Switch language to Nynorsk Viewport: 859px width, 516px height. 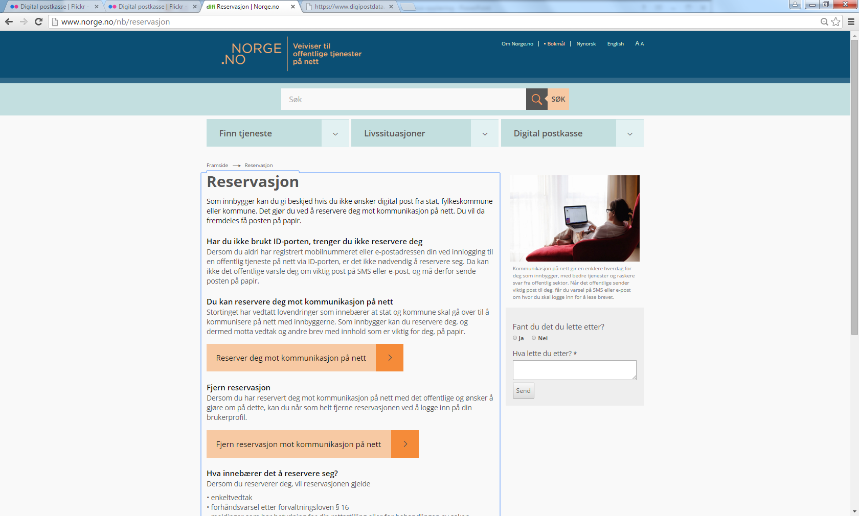[x=586, y=44]
